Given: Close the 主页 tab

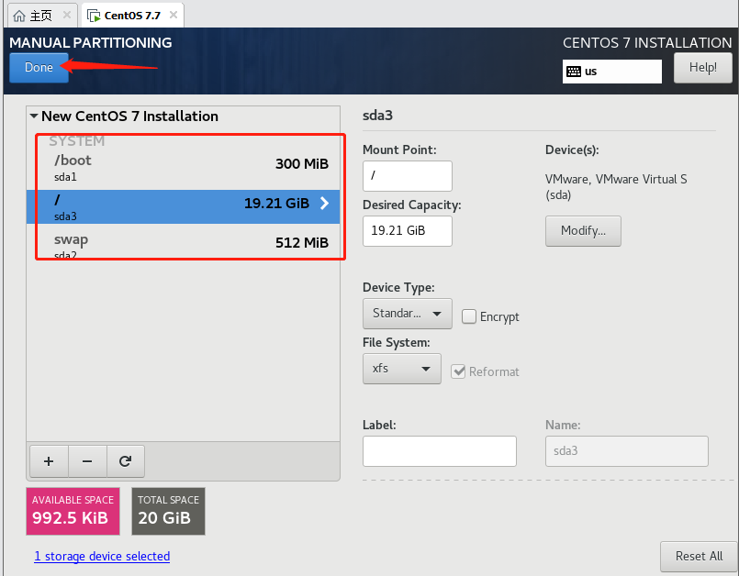Looking at the screenshot, I should coord(67,15).
